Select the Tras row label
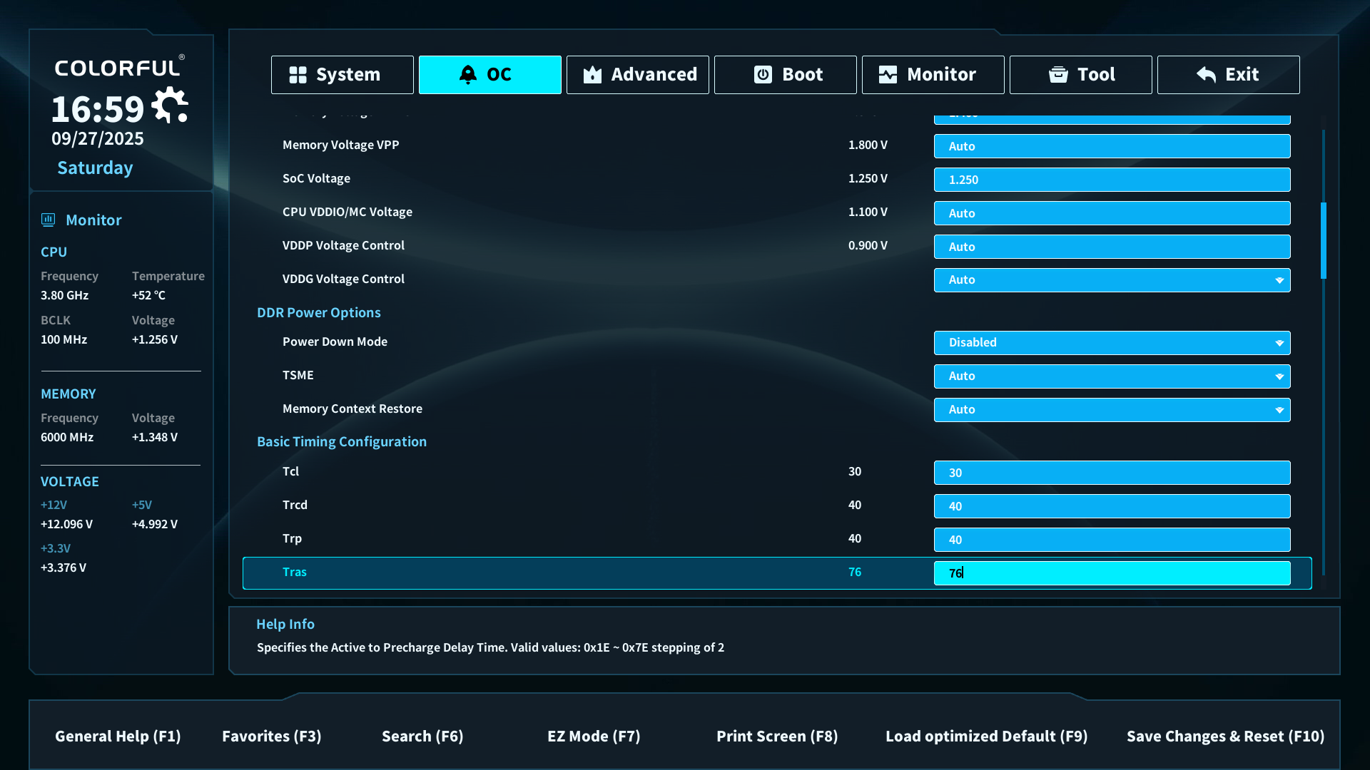The width and height of the screenshot is (1370, 770). pos(295,573)
